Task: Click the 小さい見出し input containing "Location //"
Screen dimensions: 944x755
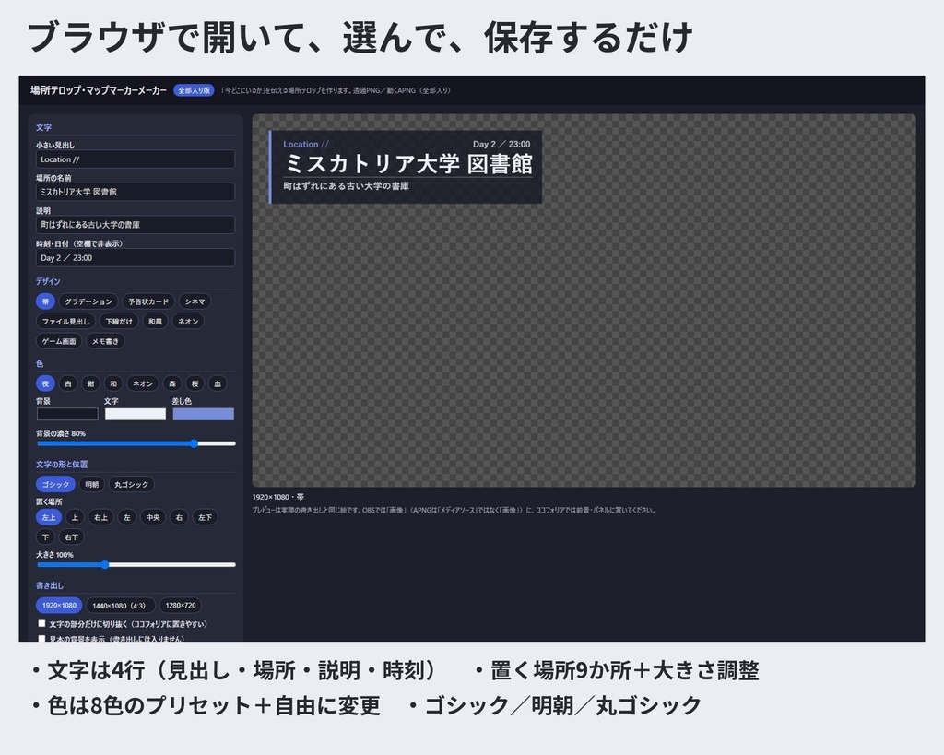Action: click(x=135, y=159)
